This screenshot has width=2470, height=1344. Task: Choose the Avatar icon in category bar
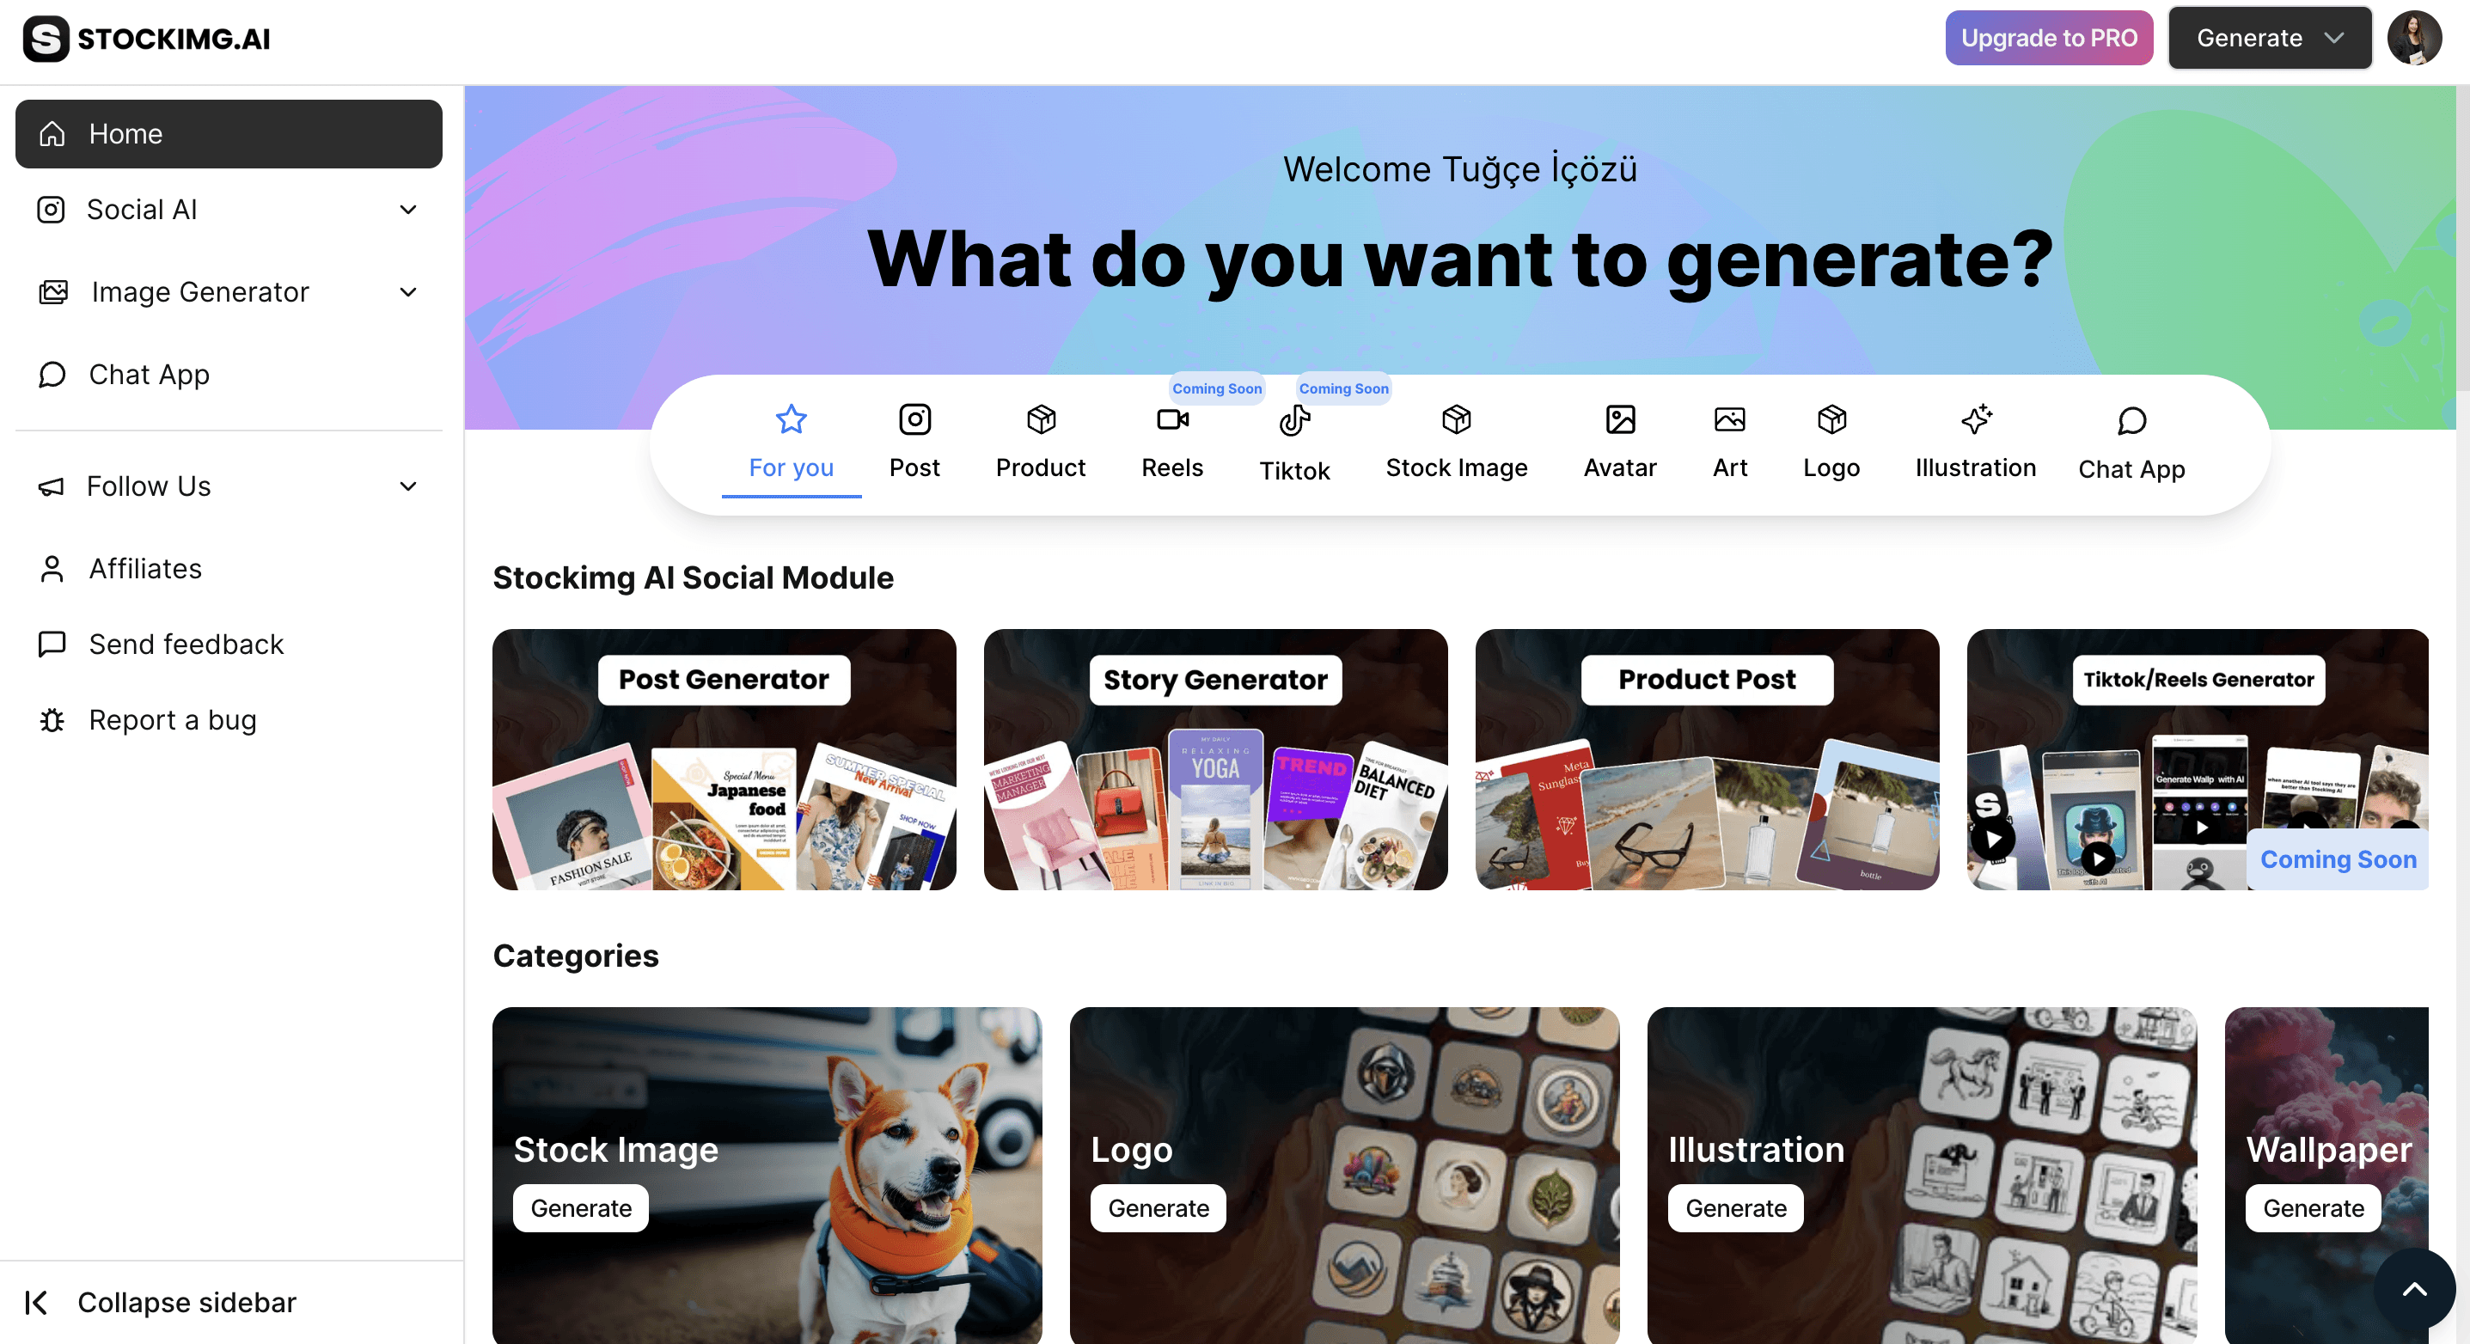(x=1619, y=418)
